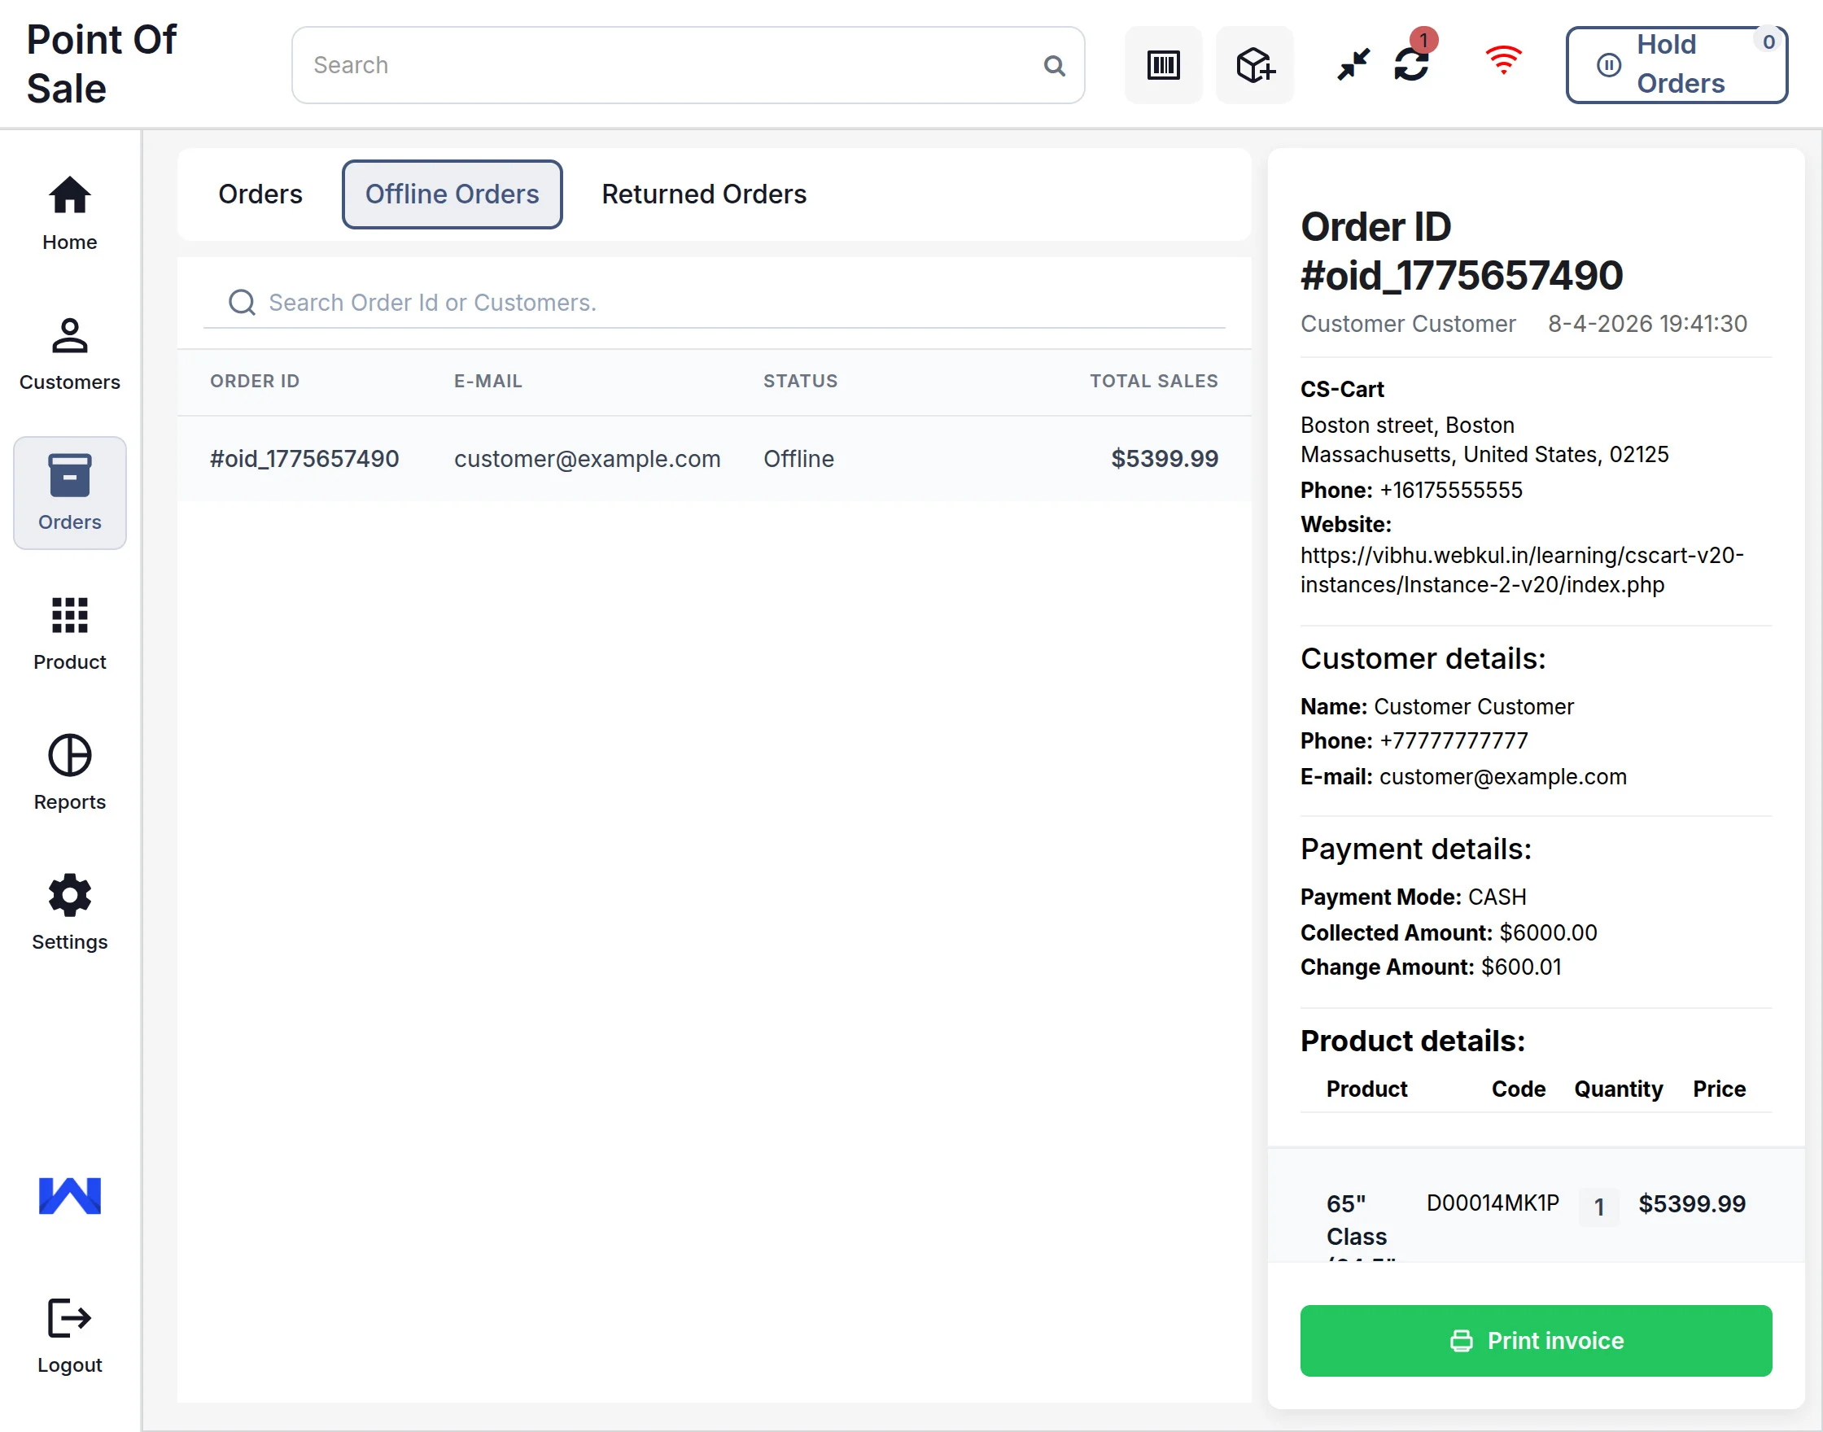This screenshot has width=1823, height=1432.
Task: Click the add custom product box icon
Action: tap(1253, 64)
